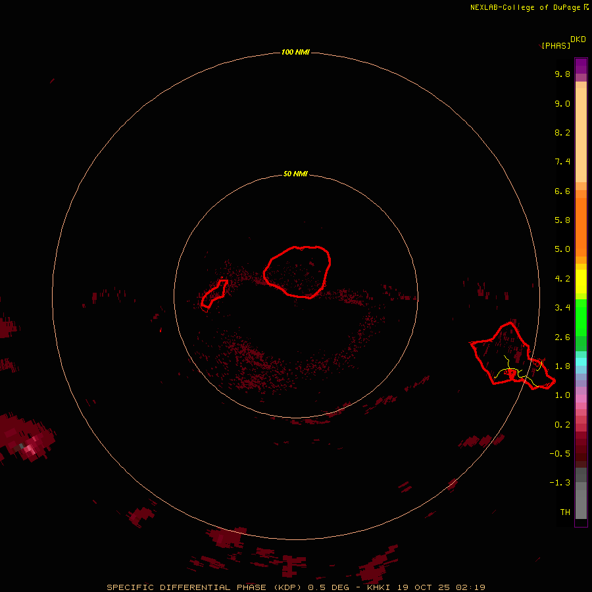Click the 4.2 color scale value

point(562,279)
